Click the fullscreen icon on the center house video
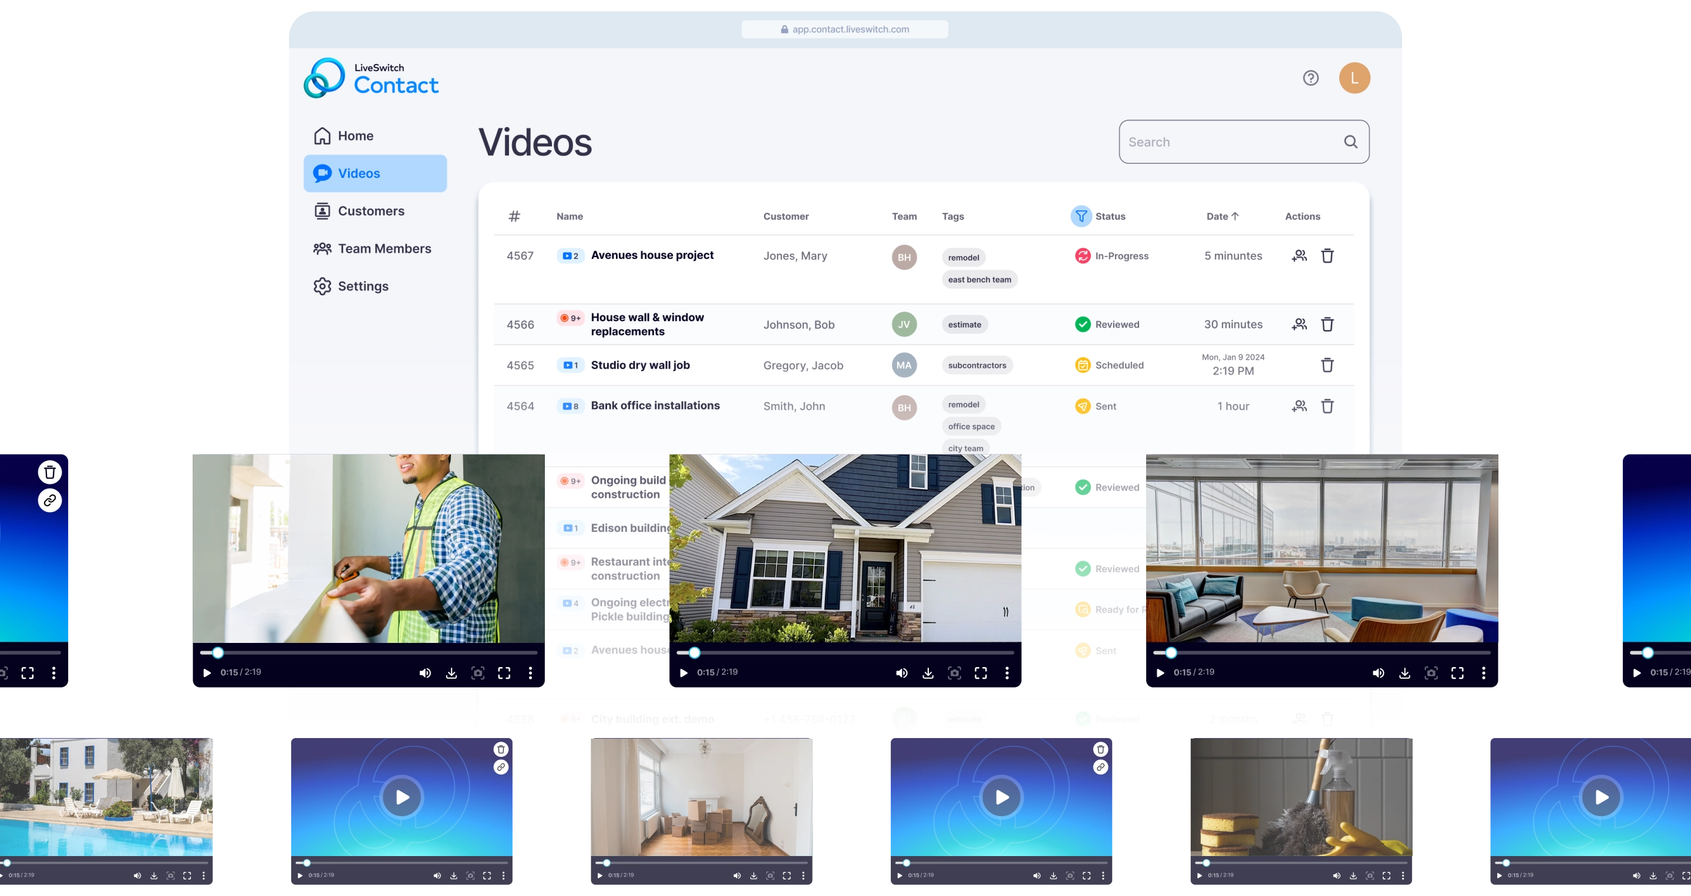1691x896 pixels. click(x=981, y=672)
